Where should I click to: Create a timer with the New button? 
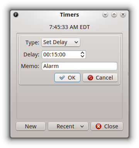pyautogui.click(x=31, y=126)
